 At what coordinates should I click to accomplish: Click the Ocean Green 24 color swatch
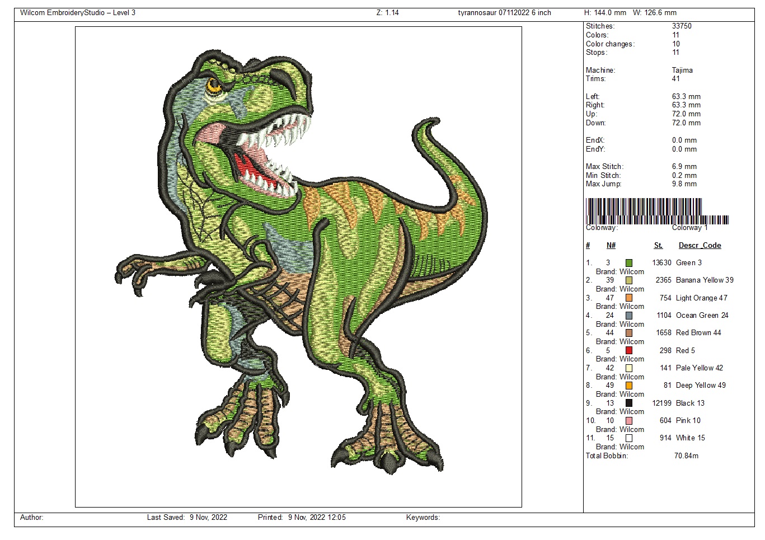point(629,316)
